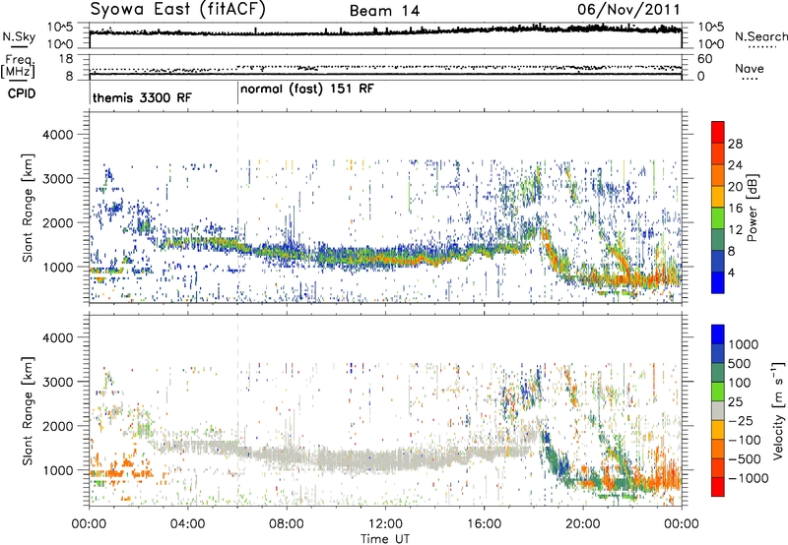The image size is (788, 545).
Task: Click the '4000' tick of the power panel
Action: (x=57, y=135)
